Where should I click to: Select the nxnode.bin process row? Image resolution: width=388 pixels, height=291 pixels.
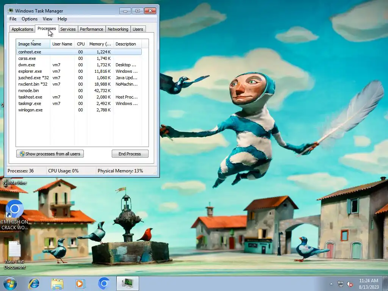tap(79, 91)
